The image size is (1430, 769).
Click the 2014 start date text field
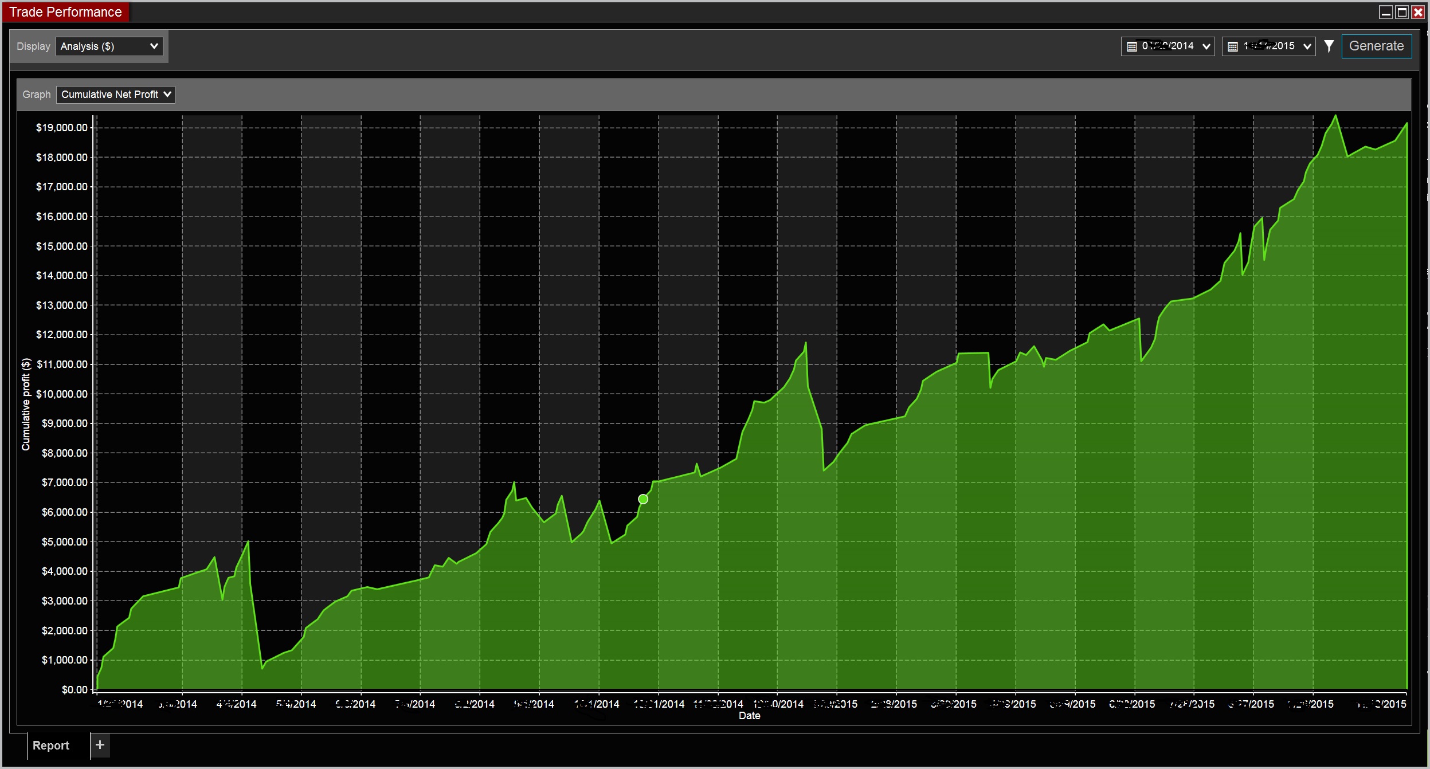click(x=1167, y=46)
